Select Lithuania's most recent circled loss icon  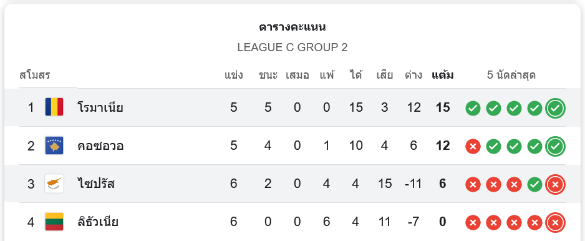coord(555,223)
